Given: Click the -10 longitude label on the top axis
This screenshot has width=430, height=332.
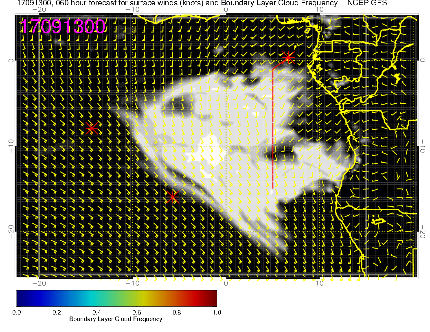Looking at the screenshot, I should [x=133, y=9].
